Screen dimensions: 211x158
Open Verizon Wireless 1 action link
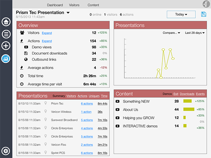pyautogui.click(x=86, y=112)
